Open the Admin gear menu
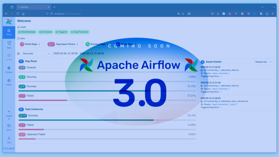Viewport: 279px width, 157px height. pos(9,82)
